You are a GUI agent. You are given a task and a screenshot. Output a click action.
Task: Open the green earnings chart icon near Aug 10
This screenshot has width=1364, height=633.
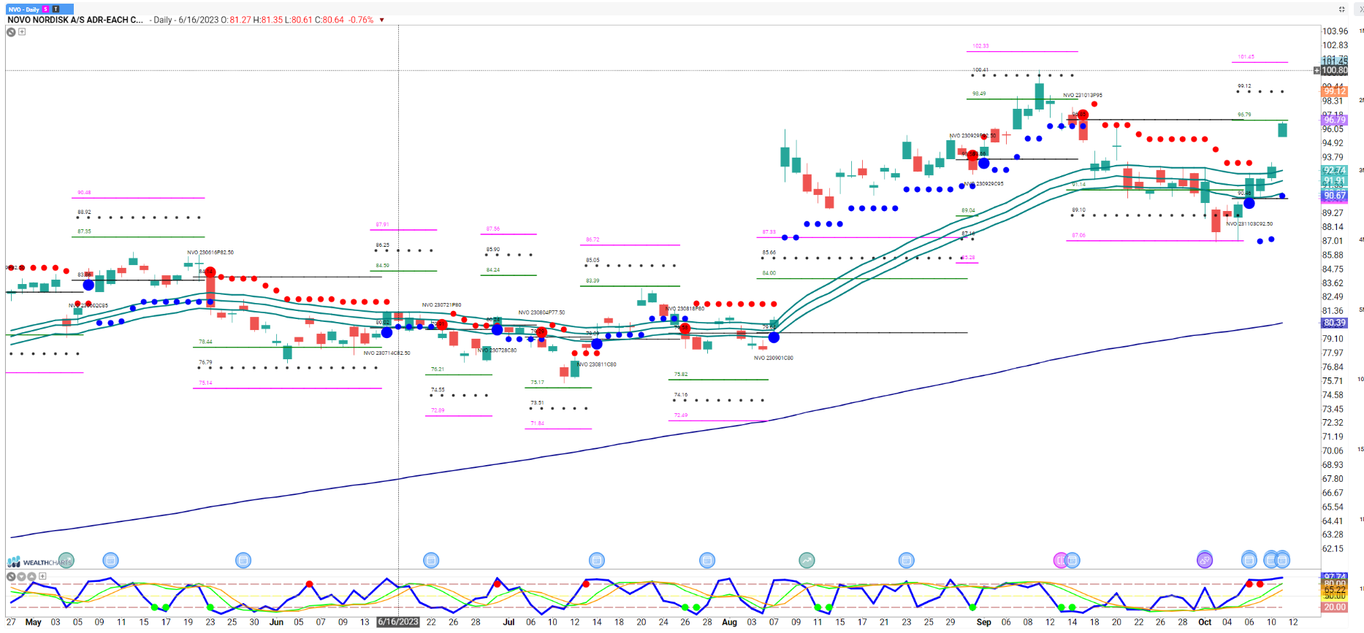pyautogui.click(x=807, y=560)
